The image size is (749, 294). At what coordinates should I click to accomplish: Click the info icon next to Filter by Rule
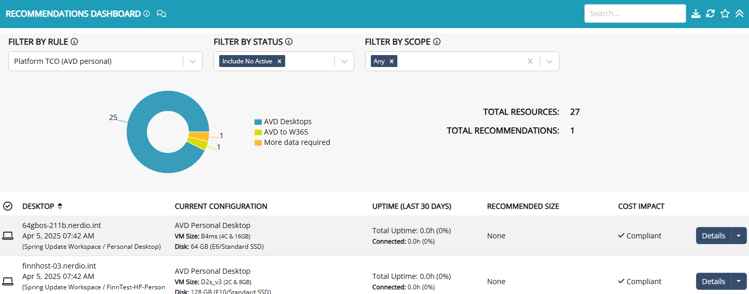[74, 42]
